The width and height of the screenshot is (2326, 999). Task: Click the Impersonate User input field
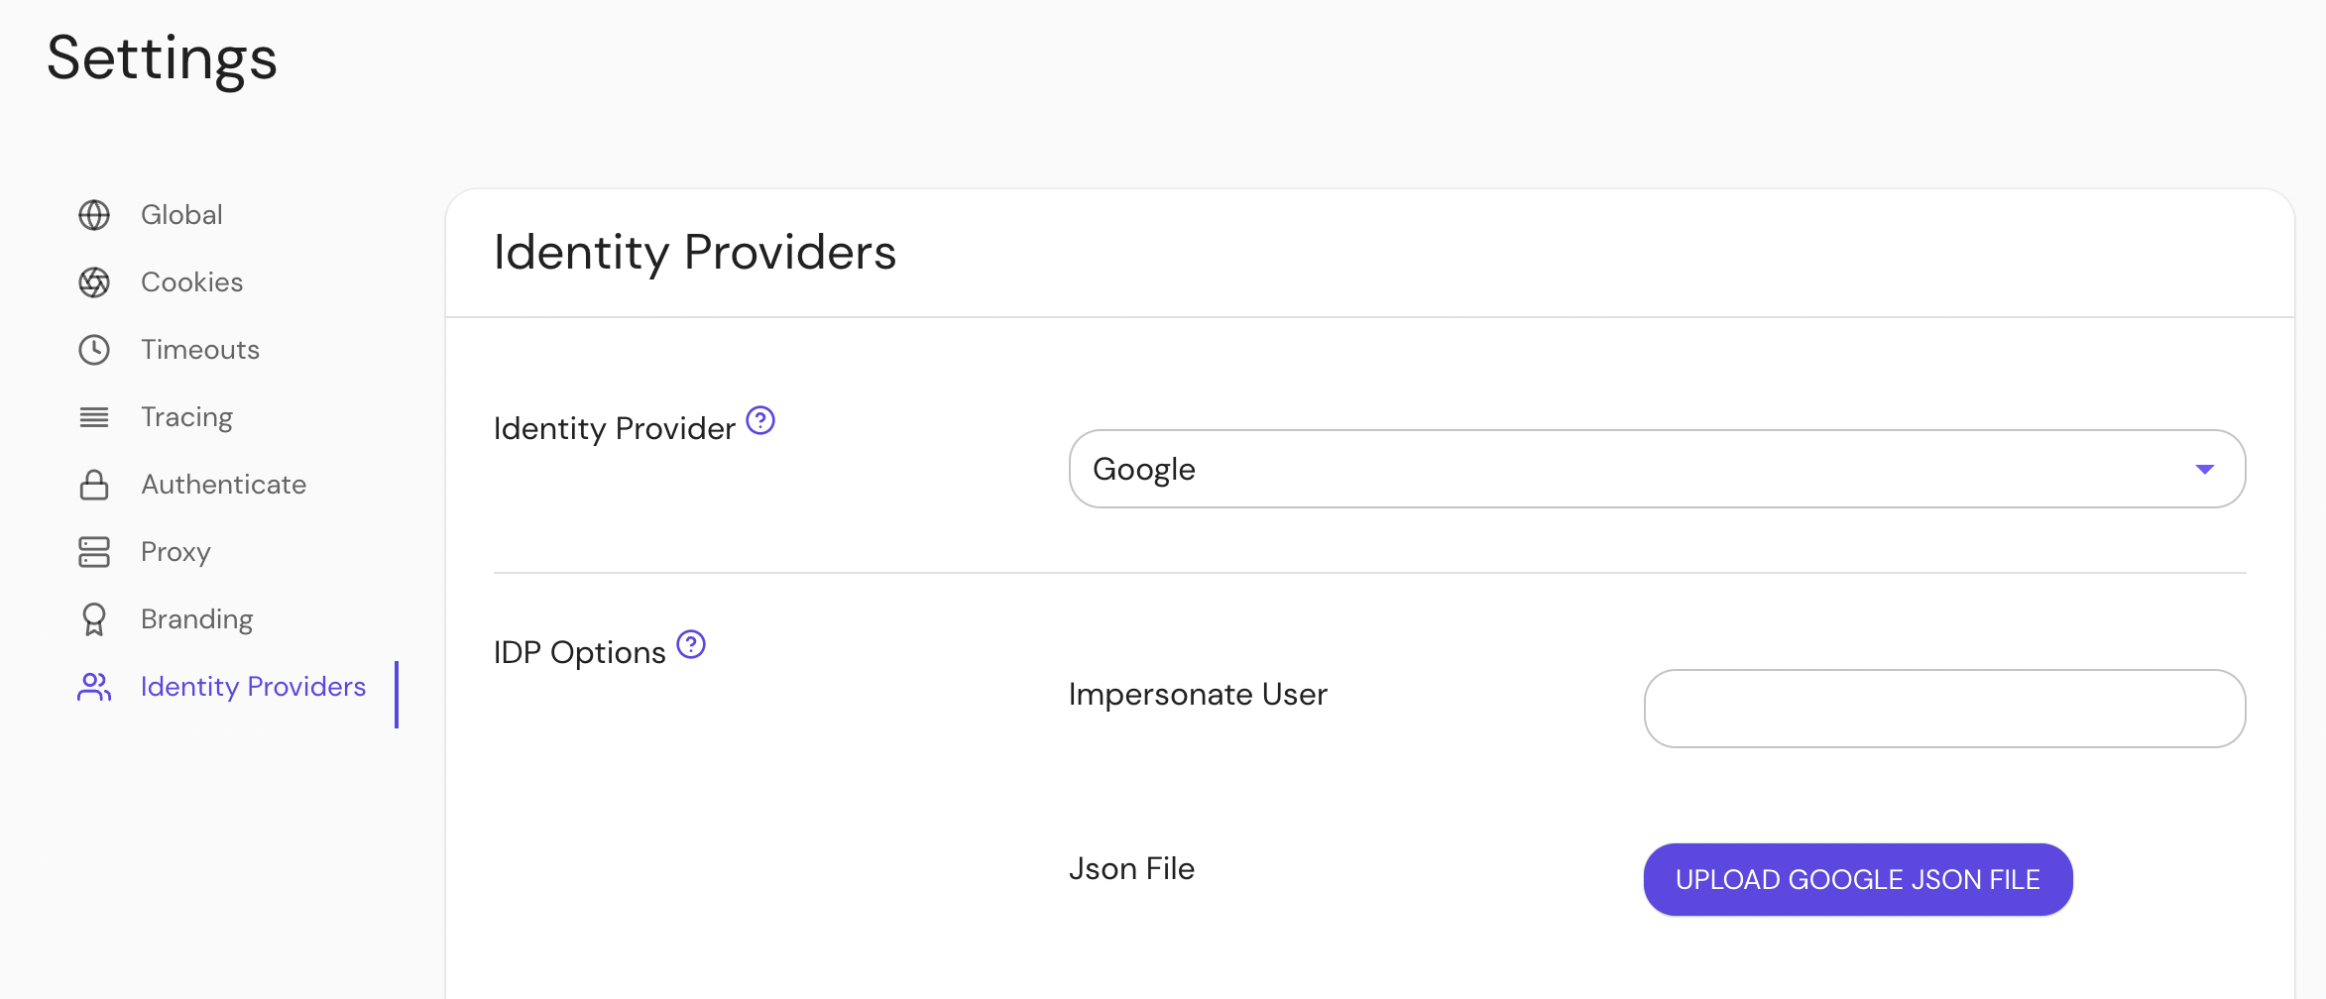(x=1943, y=708)
